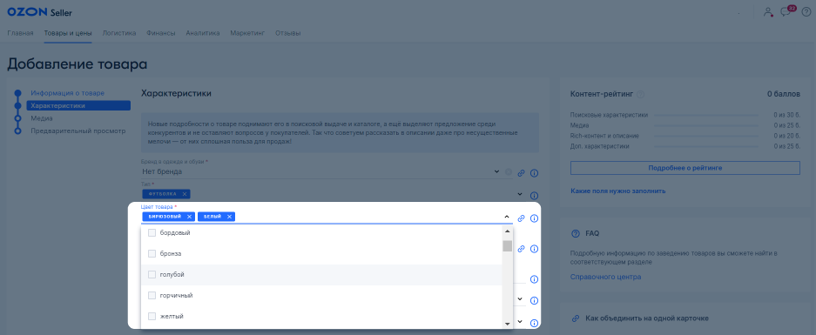816x335 pixels.
Task: Select the Характеристики step
Action: coord(78,105)
